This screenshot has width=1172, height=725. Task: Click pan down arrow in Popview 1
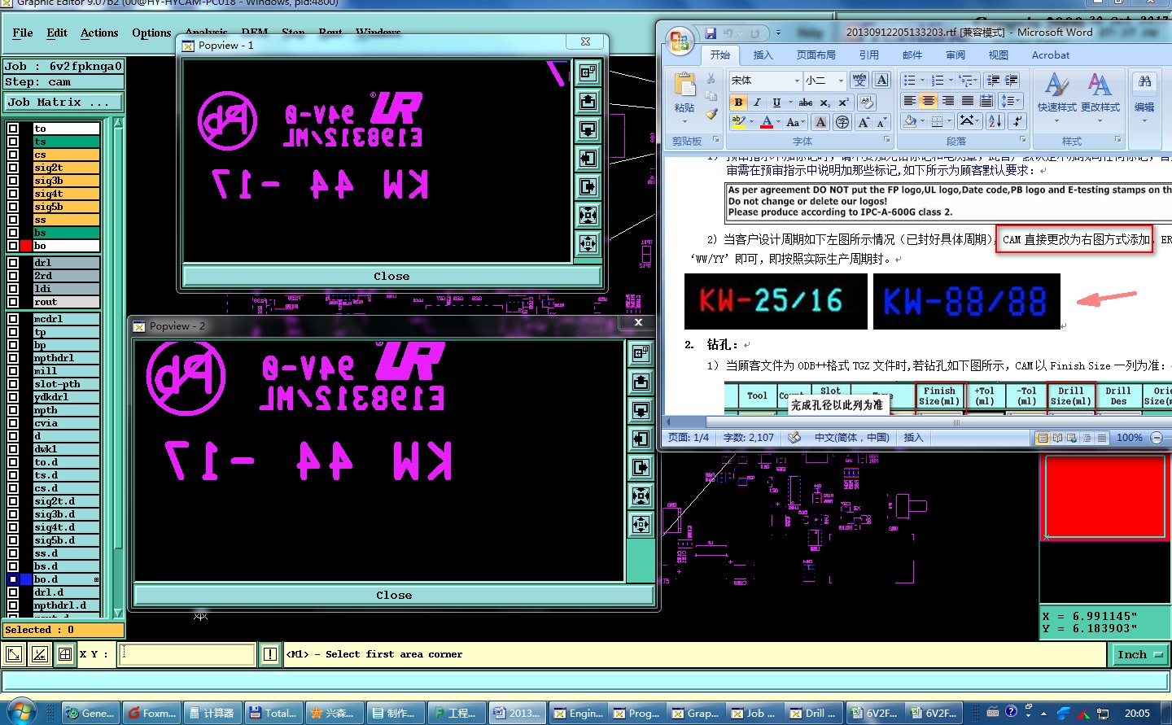588,129
